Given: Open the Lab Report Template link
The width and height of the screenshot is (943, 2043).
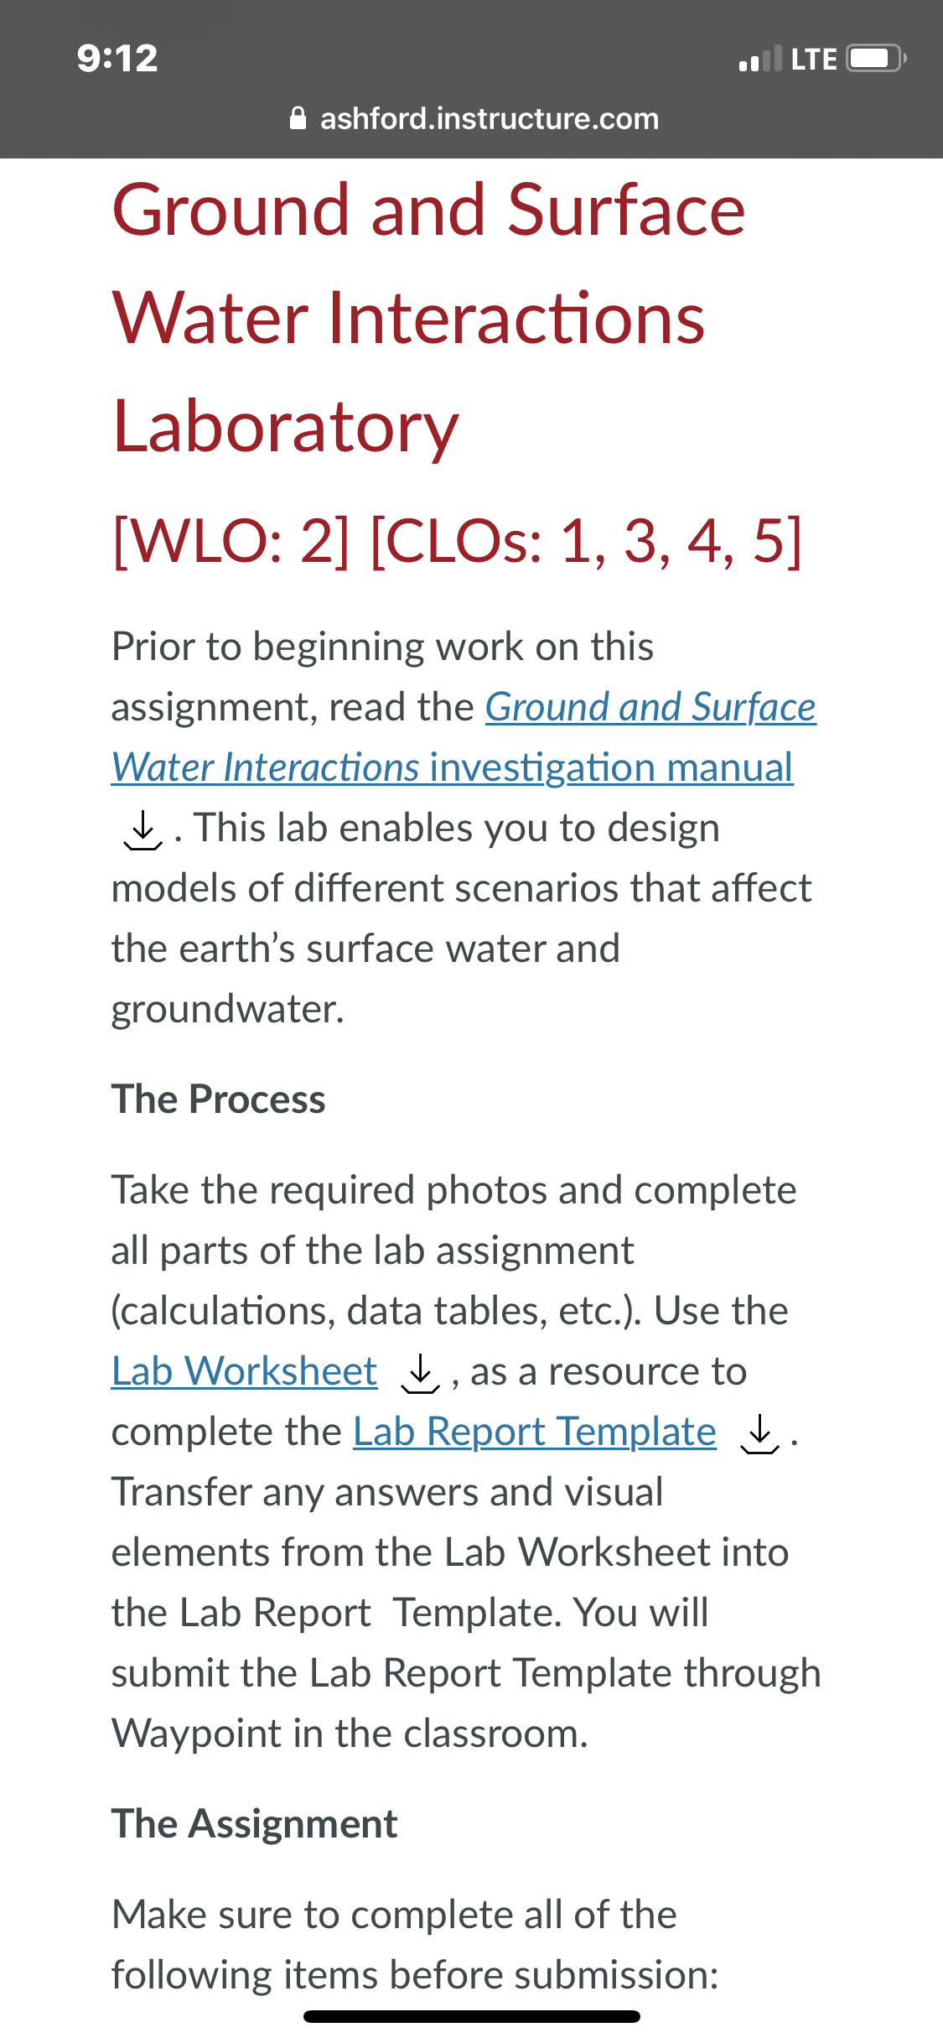Looking at the screenshot, I should coord(535,1432).
